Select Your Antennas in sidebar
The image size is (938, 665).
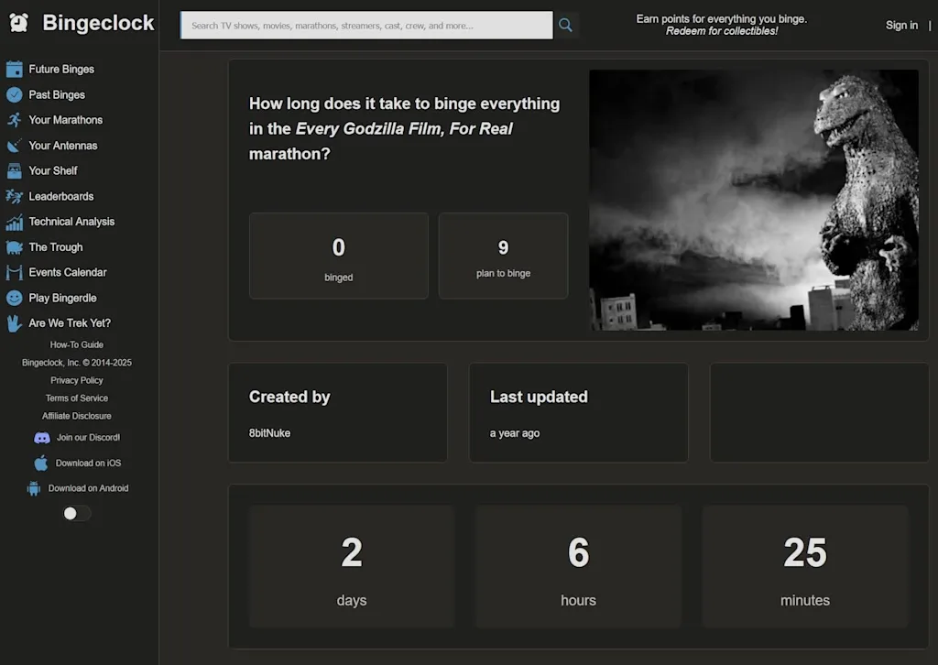coord(63,146)
